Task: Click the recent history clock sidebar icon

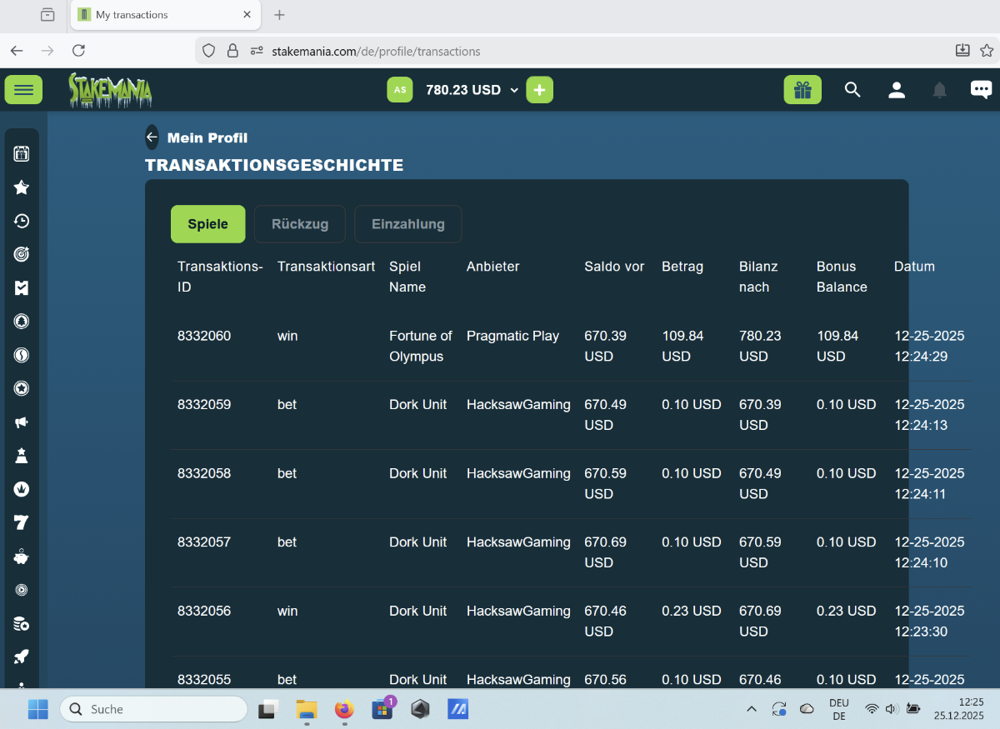Action: (x=22, y=221)
